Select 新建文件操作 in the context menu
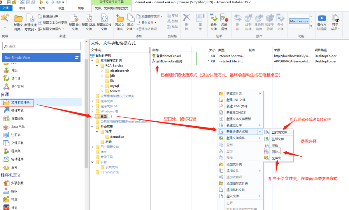Screen dimensions: 349x210 tap(240, 138)
